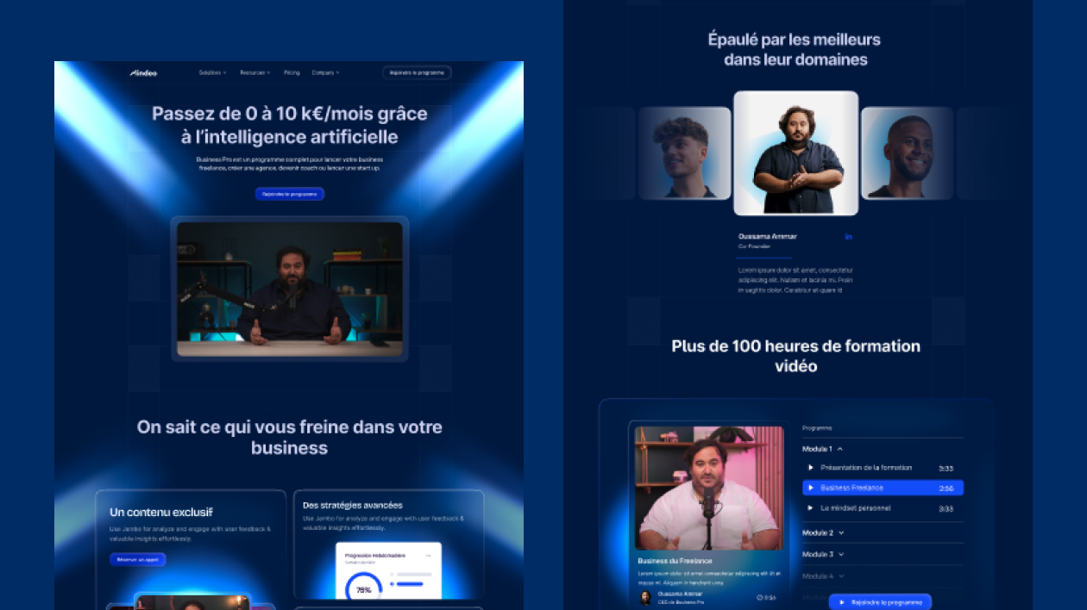
Task: Expand Module 3 section
Action: click(823, 555)
